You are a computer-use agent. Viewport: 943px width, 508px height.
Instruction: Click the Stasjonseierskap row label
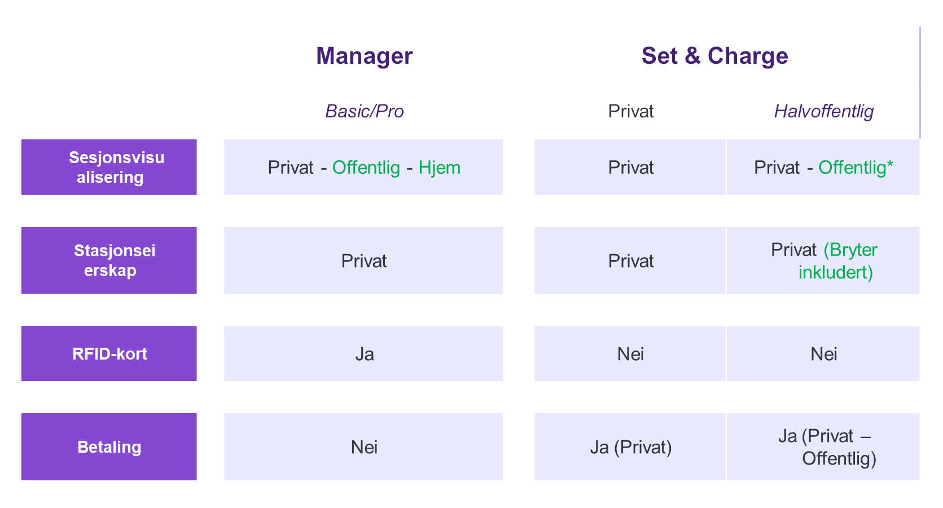point(109,260)
